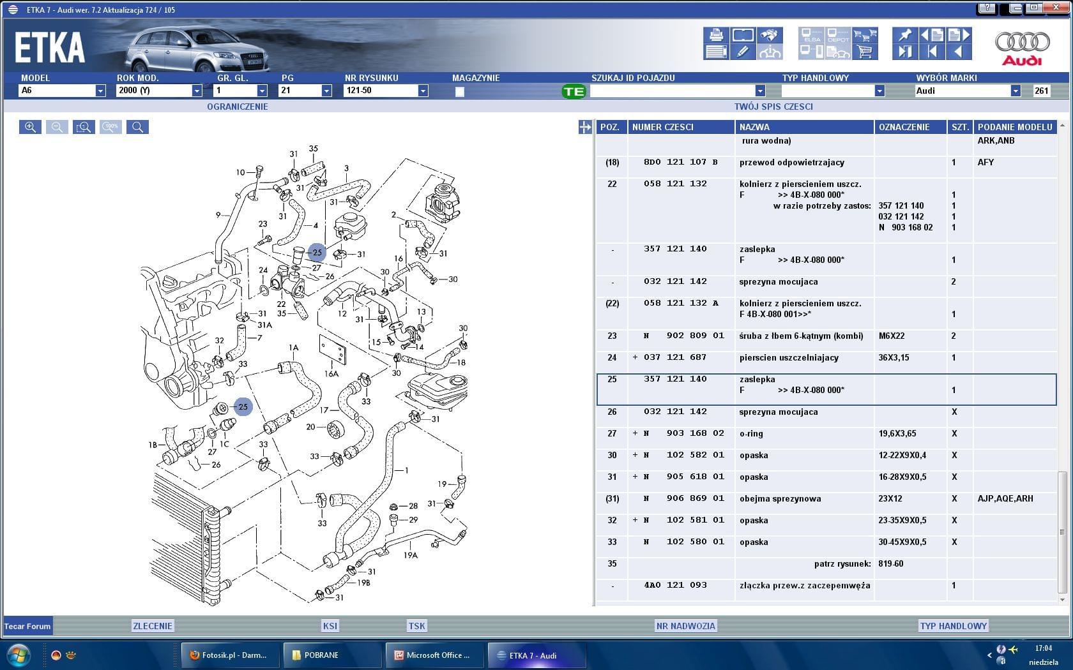Open the SZUKAJ ID POJAZDU dropdown arrow
The image size is (1073, 670).
tap(760, 91)
